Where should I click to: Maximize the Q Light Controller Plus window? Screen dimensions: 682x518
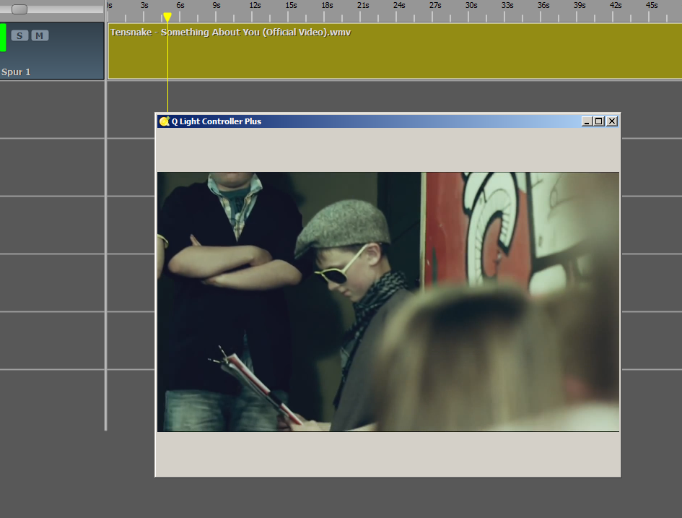coord(598,121)
